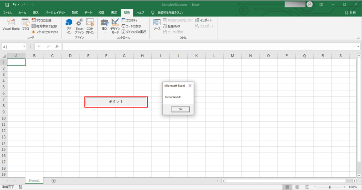The image size is (362, 190).
Task: Switch to Page Layout view icon
Action: (x=297, y=187)
